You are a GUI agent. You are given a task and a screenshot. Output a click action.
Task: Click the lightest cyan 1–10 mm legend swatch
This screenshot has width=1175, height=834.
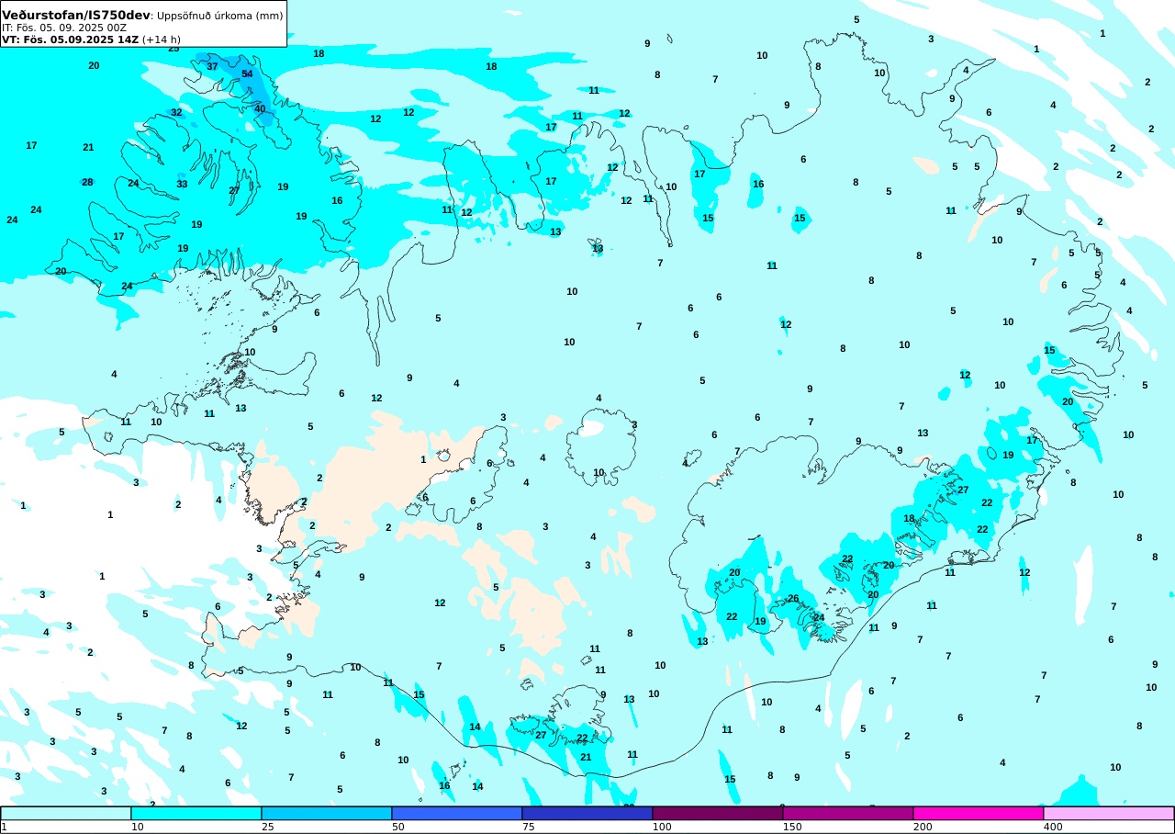[x=66, y=813]
